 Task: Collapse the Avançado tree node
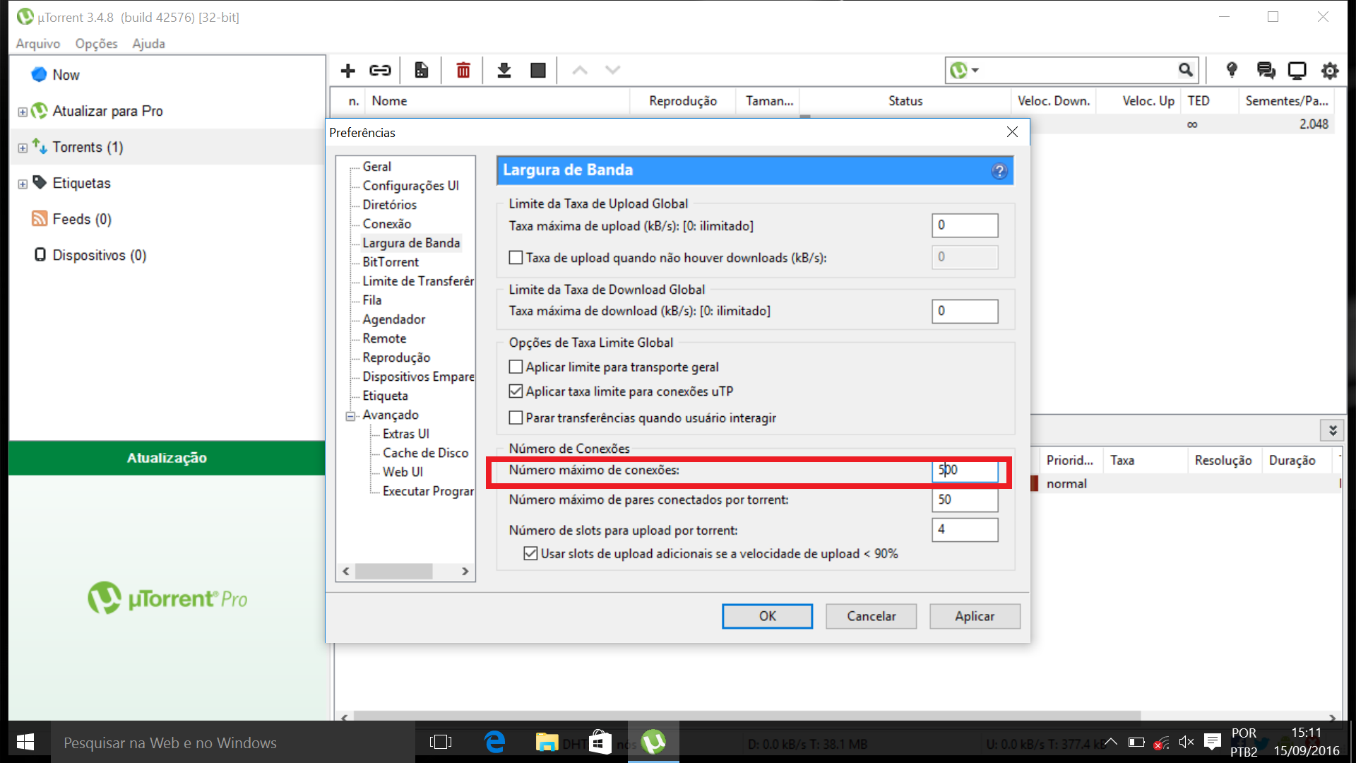(x=350, y=415)
